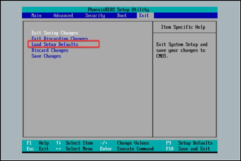This screenshot has height=161, width=241.
Task: Click the F1 Help key hint
Action: pos(38,143)
